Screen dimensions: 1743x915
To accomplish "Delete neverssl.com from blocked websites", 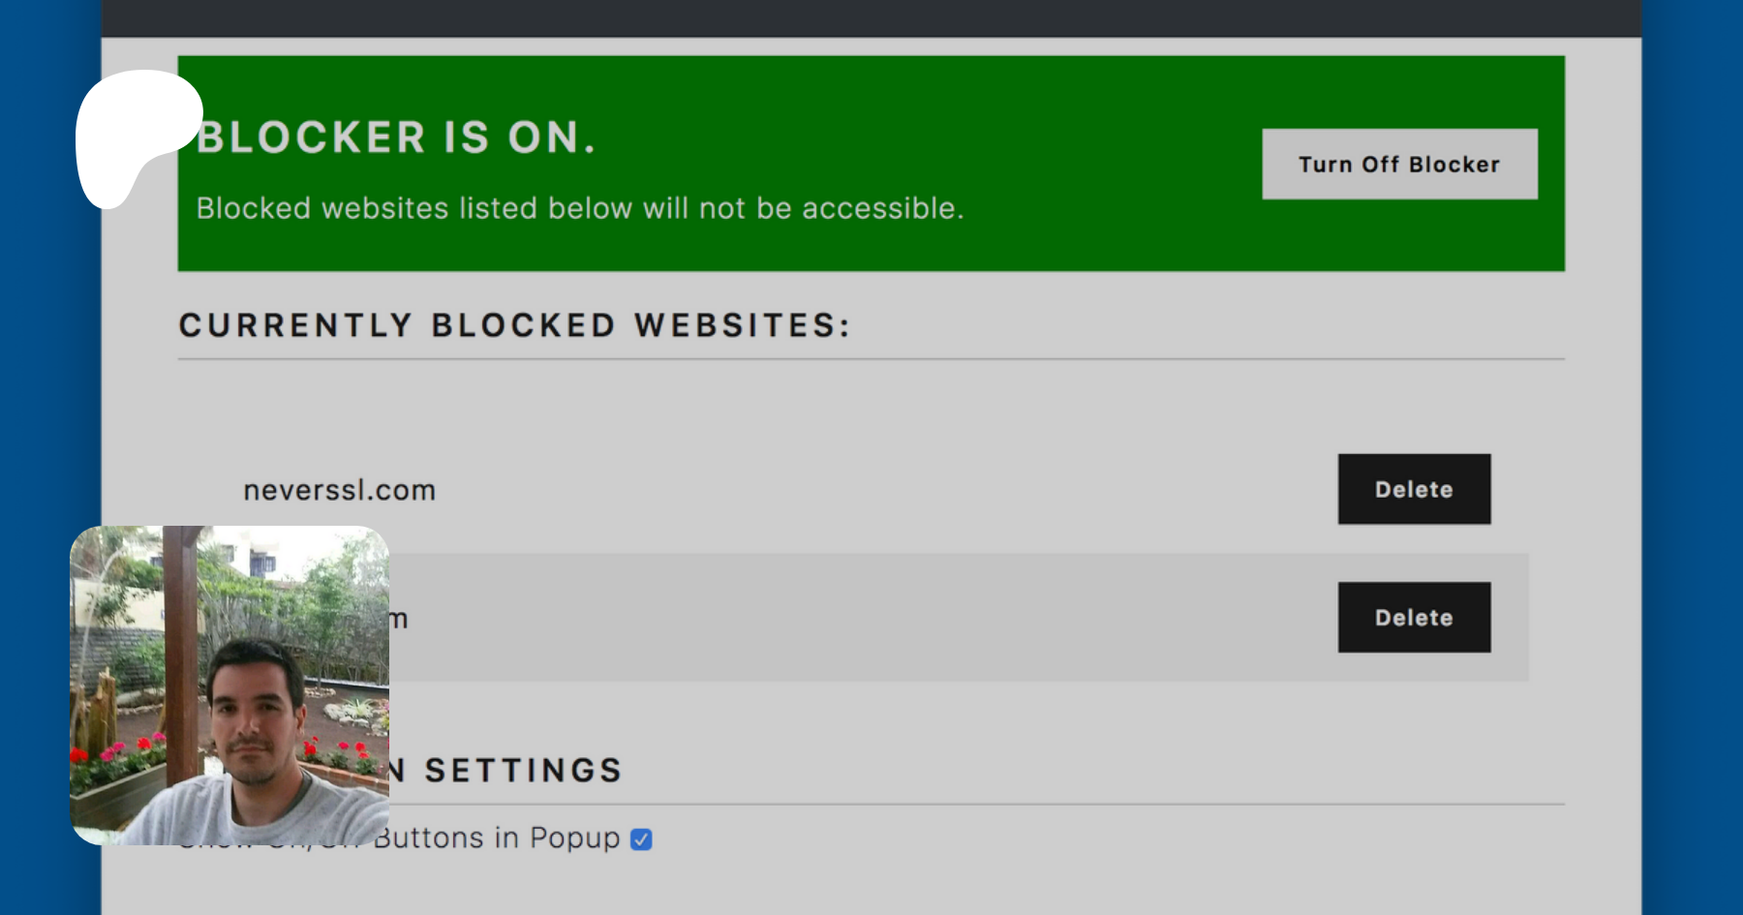I will point(1414,490).
